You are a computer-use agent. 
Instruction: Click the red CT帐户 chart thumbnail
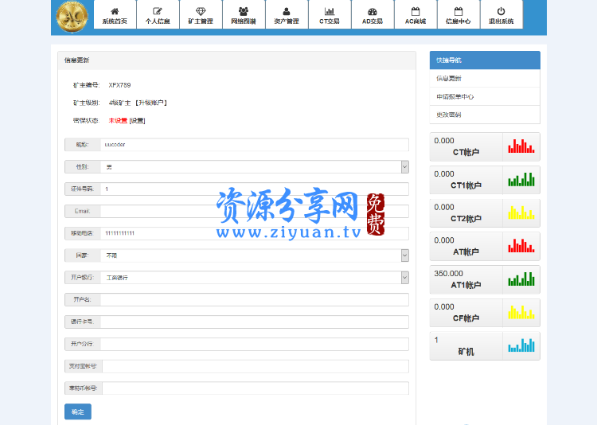click(x=521, y=146)
